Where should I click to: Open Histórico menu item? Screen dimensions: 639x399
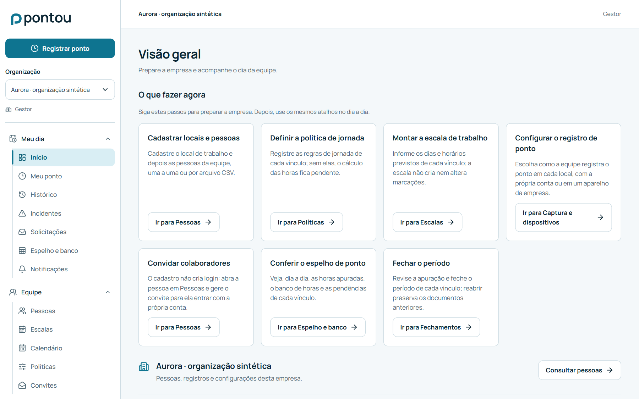coord(64,195)
